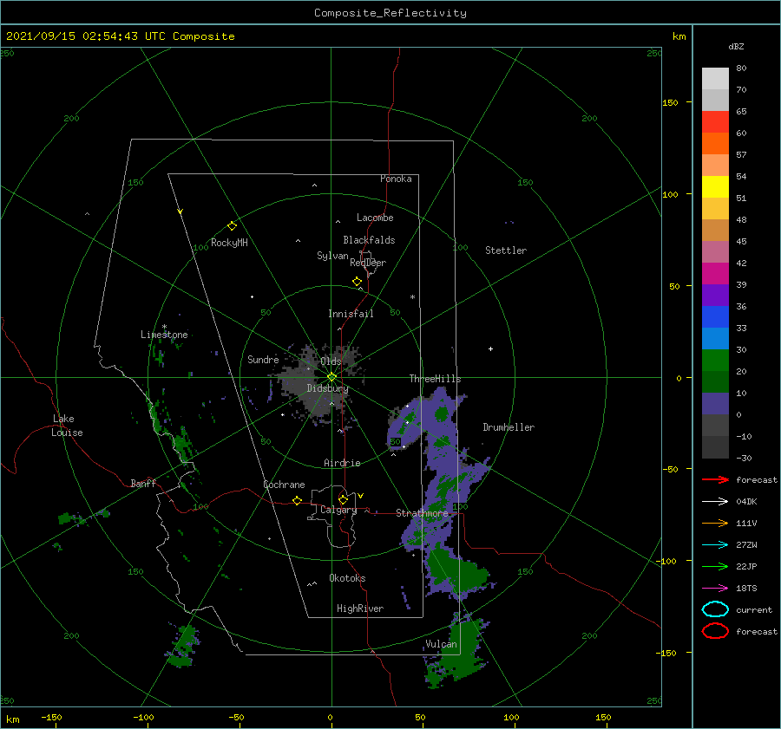Screen dimensions: 781x729
Task: Click the Limestone label
Action: click(164, 335)
